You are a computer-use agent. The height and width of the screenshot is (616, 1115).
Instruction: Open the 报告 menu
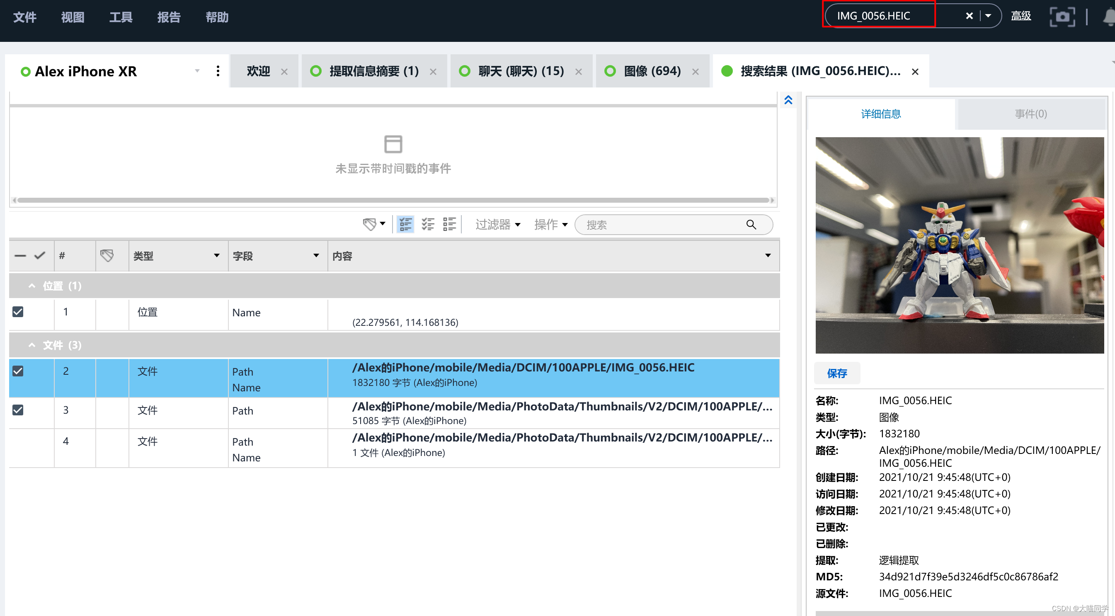[x=168, y=17]
